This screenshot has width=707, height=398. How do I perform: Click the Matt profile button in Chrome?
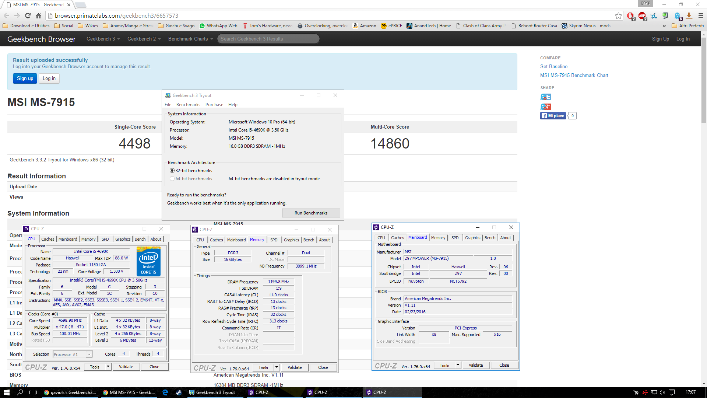(646, 3)
